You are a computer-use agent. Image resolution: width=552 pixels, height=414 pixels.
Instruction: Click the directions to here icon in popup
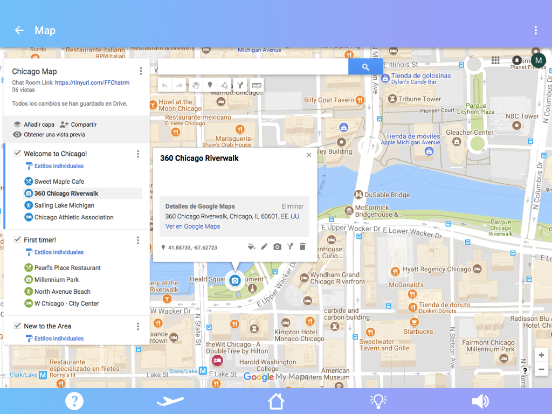click(290, 246)
